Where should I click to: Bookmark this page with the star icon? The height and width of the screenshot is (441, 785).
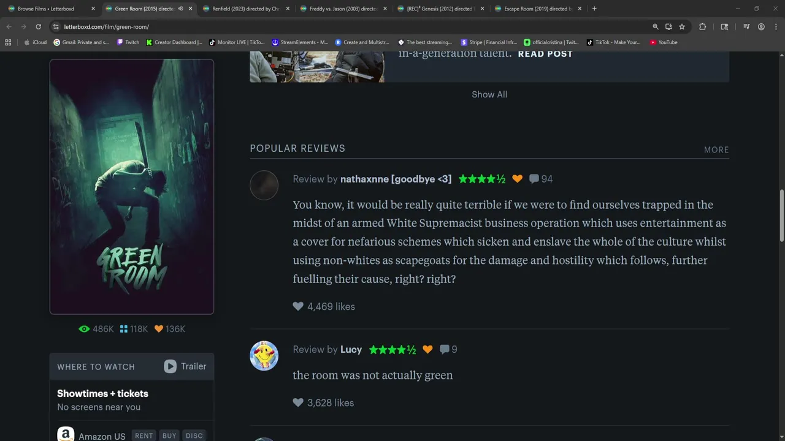pyautogui.click(x=681, y=27)
